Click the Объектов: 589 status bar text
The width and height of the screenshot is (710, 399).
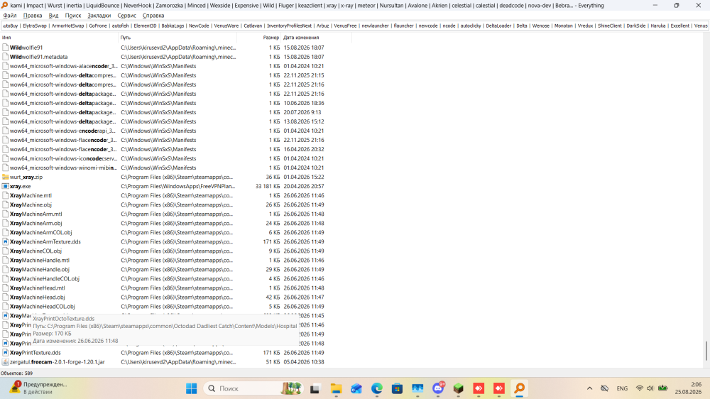tap(17, 373)
